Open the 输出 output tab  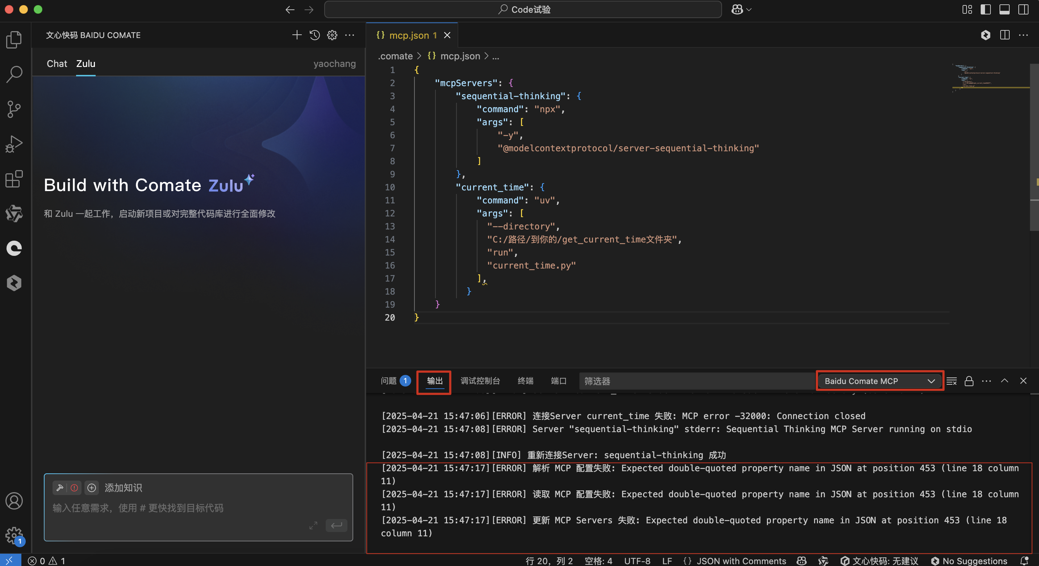click(434, 381)
